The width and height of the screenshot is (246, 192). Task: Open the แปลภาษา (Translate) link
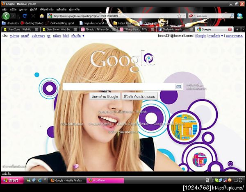[x=38, y=36]
